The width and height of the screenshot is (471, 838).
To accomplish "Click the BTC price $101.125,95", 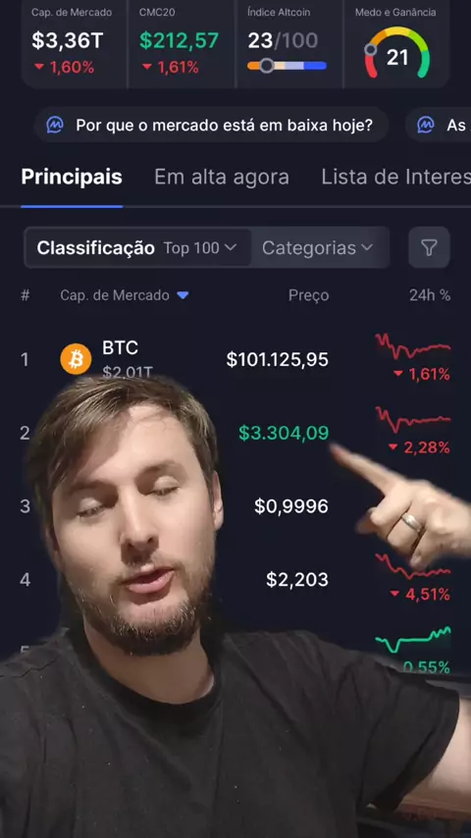I will tap(277, 360).
